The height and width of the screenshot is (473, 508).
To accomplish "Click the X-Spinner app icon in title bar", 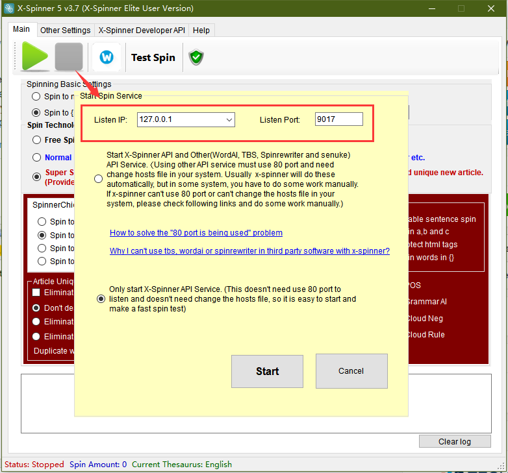I will coord(9,8).
